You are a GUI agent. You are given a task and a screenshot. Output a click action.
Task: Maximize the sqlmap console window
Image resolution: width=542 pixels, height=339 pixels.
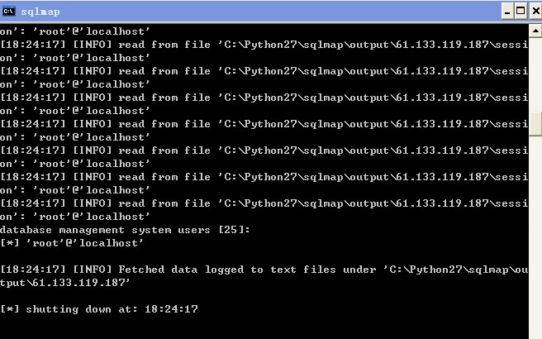[x=521, y=12]
